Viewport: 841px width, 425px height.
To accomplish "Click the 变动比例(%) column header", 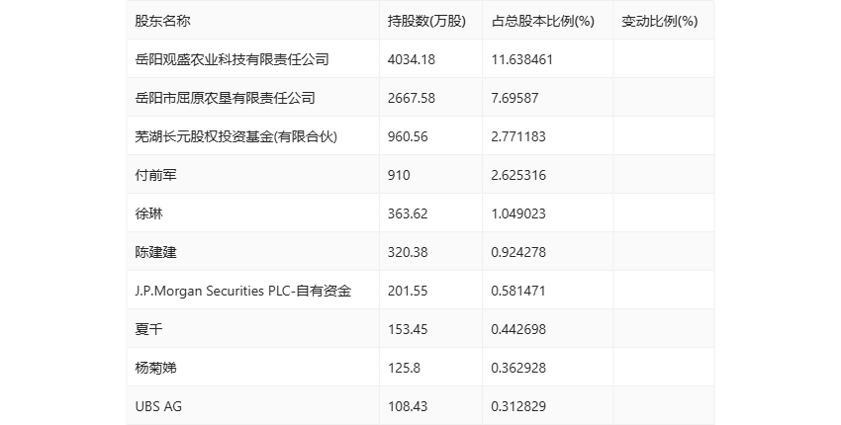I will pyautogui.click(x=659, y=21).
